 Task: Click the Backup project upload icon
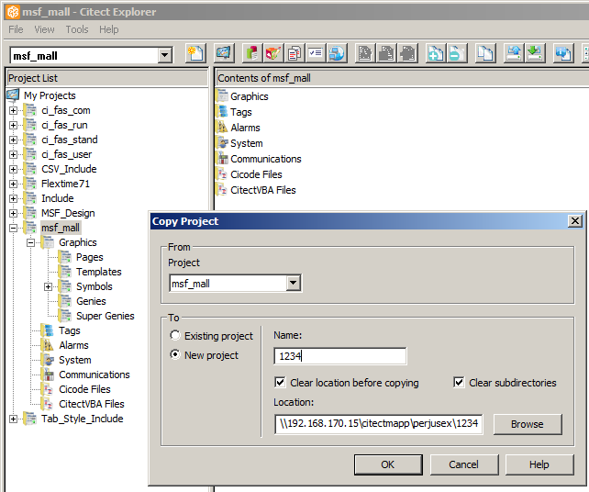tap(514, 53)
